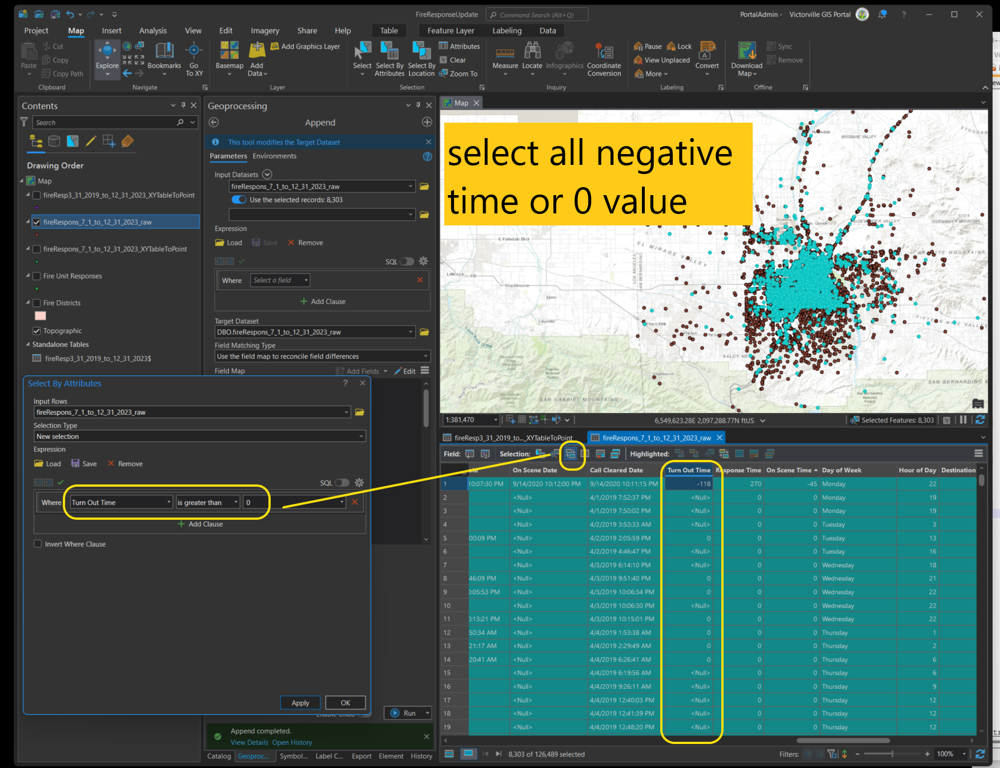1000x768 pixels.
Task: Show selected records view in table
Action: click(468, 754)
